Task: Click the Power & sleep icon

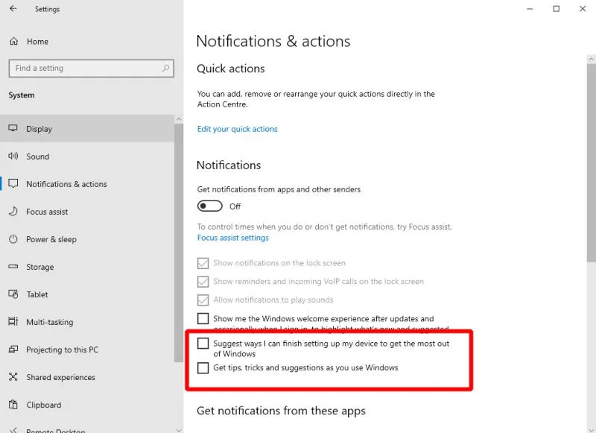Action: pyautogui.click(x=13, y=238)
